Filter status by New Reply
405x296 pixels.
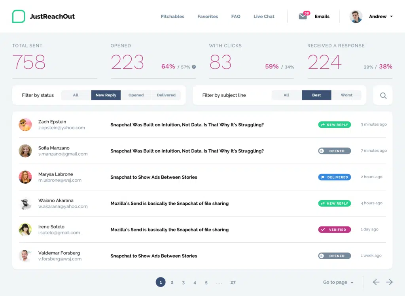(106, 95)
